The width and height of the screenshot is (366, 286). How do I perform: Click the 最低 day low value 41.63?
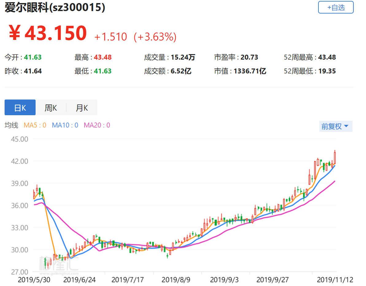click(x=103, y=71)
